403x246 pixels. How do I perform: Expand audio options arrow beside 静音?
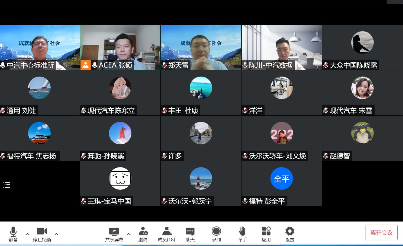[28, 234]
